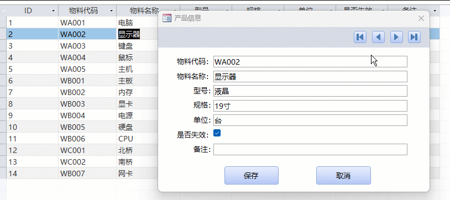
Task: Click the 电源 cell in table
Action: click(x=137, y=115)
